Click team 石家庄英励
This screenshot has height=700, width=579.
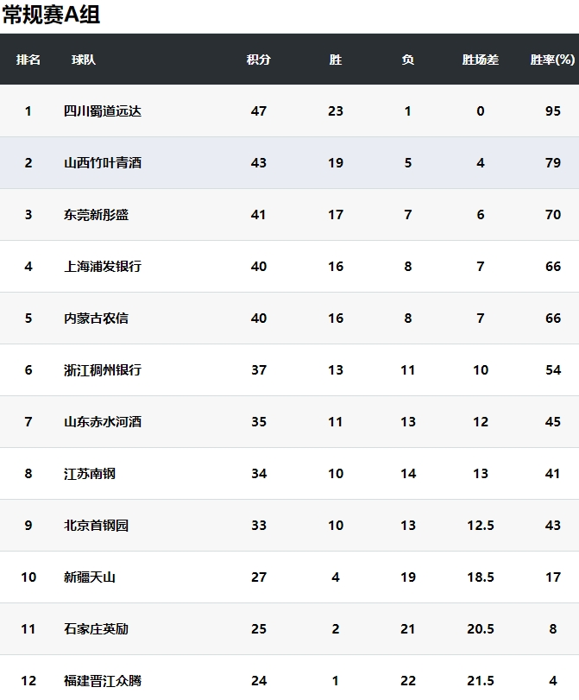[96, 628]
